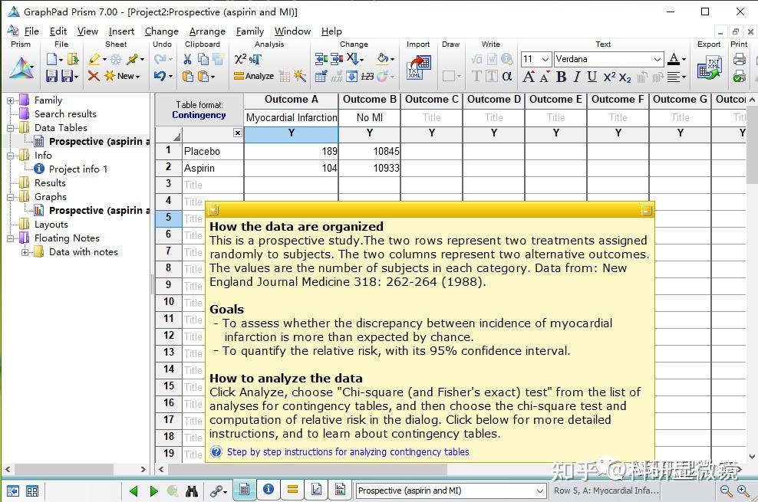
Task: Run chi-square analysis shortcut icon
Action: click(x=240, y=59)
